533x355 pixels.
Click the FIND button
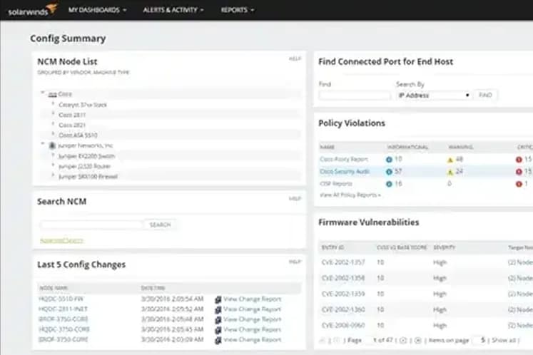click(485, 95)
